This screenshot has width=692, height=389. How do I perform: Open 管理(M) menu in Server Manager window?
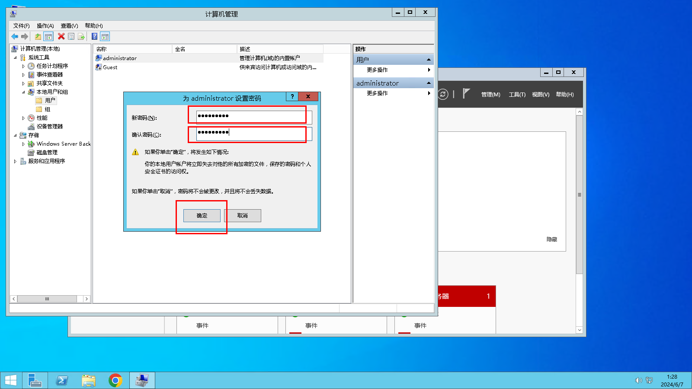(x=491, y=95)
